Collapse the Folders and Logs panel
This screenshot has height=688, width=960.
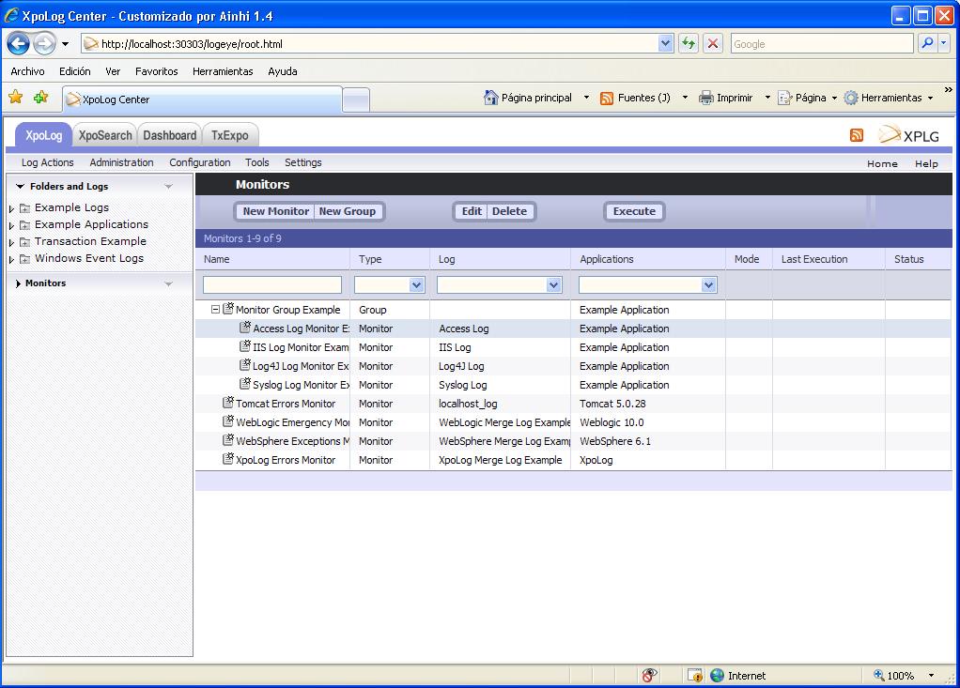21,186
